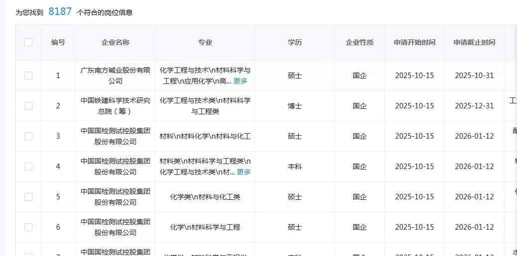Click 化学\n材料科学与工程 major cell
The width and height of the screenshot is (517, 256).
205,227
